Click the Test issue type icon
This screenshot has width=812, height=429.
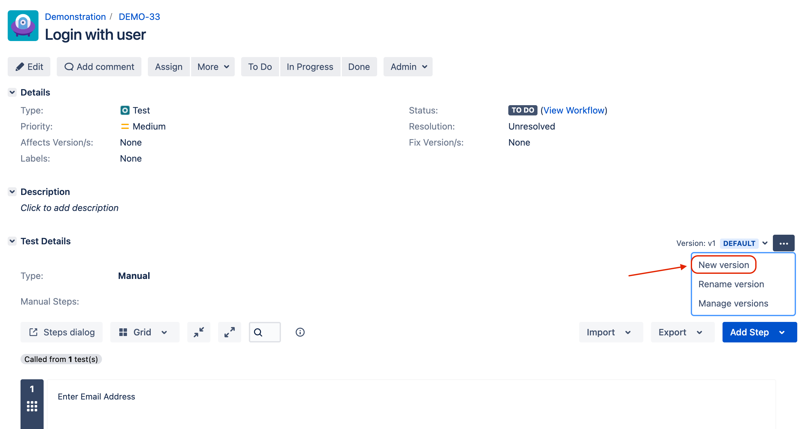[x=125, y=110]
